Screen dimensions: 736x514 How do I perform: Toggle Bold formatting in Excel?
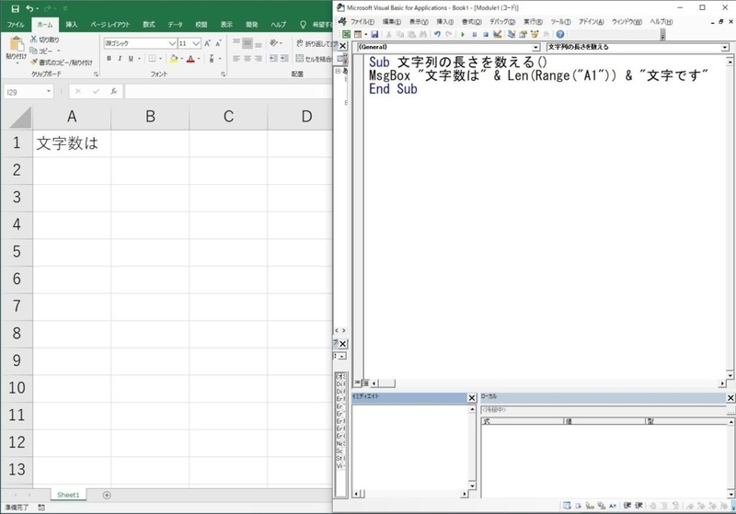pos(109,59)
